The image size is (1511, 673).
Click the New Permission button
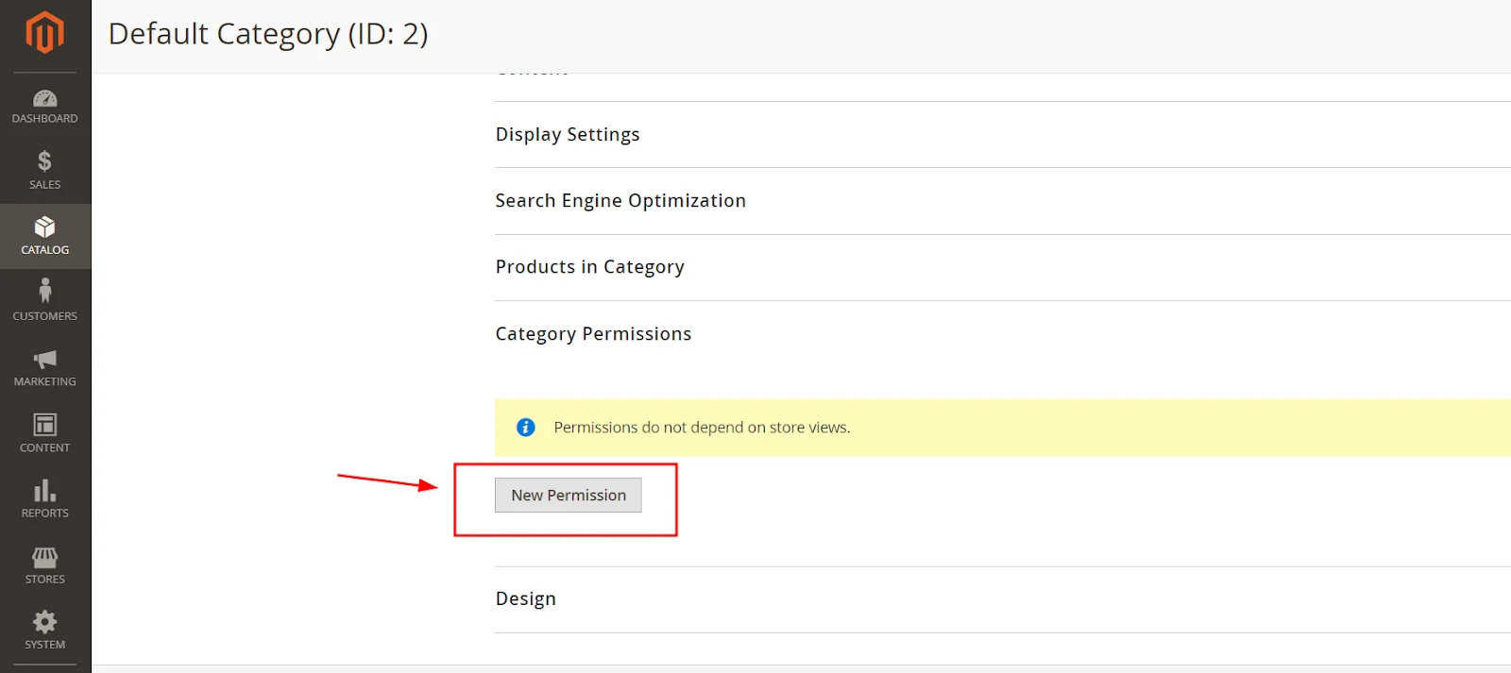(569, 496)
